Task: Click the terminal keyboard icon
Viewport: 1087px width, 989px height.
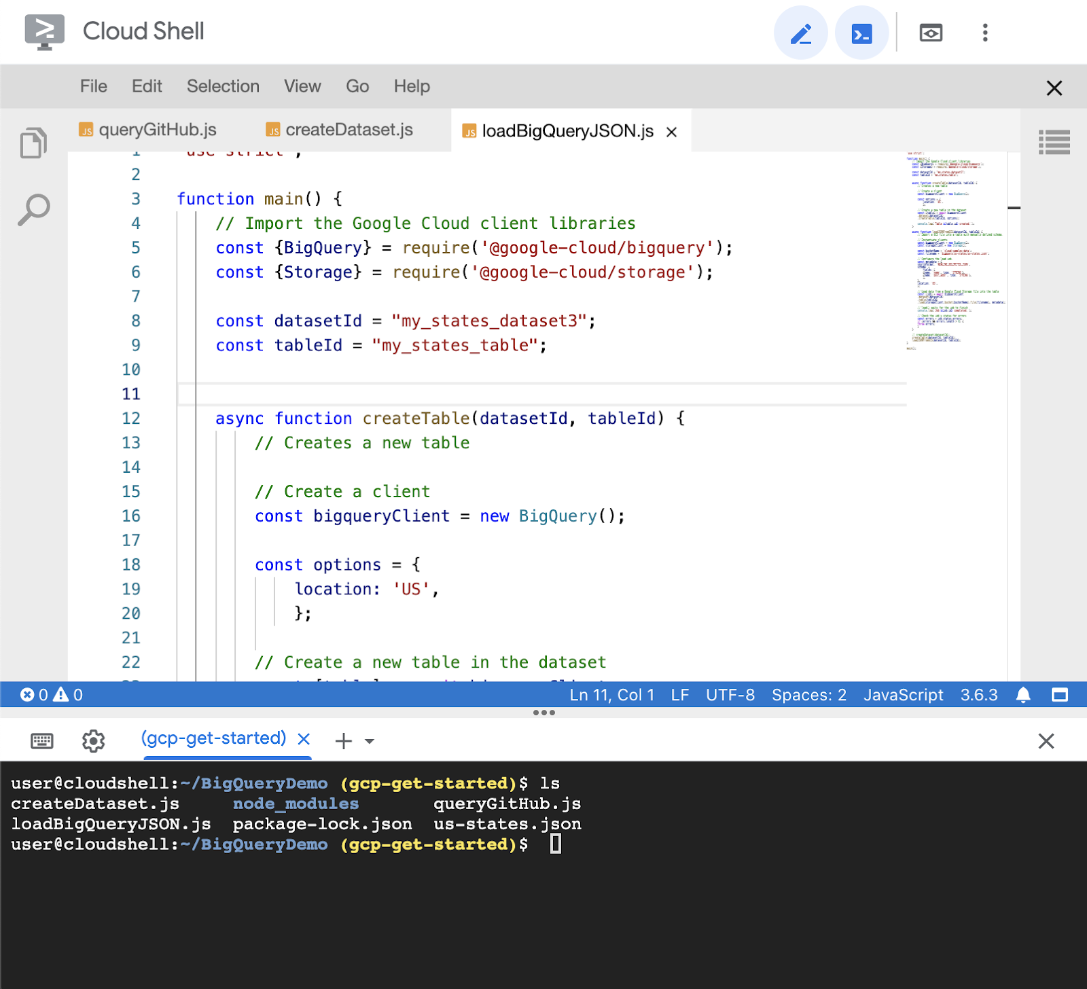Action: tap(42, 740)
